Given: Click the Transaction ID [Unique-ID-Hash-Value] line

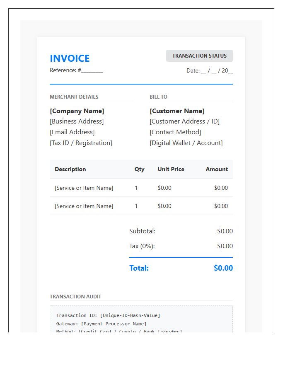Looking at the screenshot, I should pyautogui.click(x=108, y=315).
